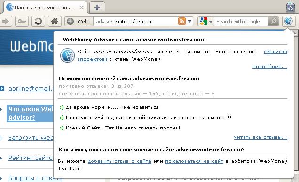
Task: Open добавить отзыв о сайте link
Action: coord(119,161)
